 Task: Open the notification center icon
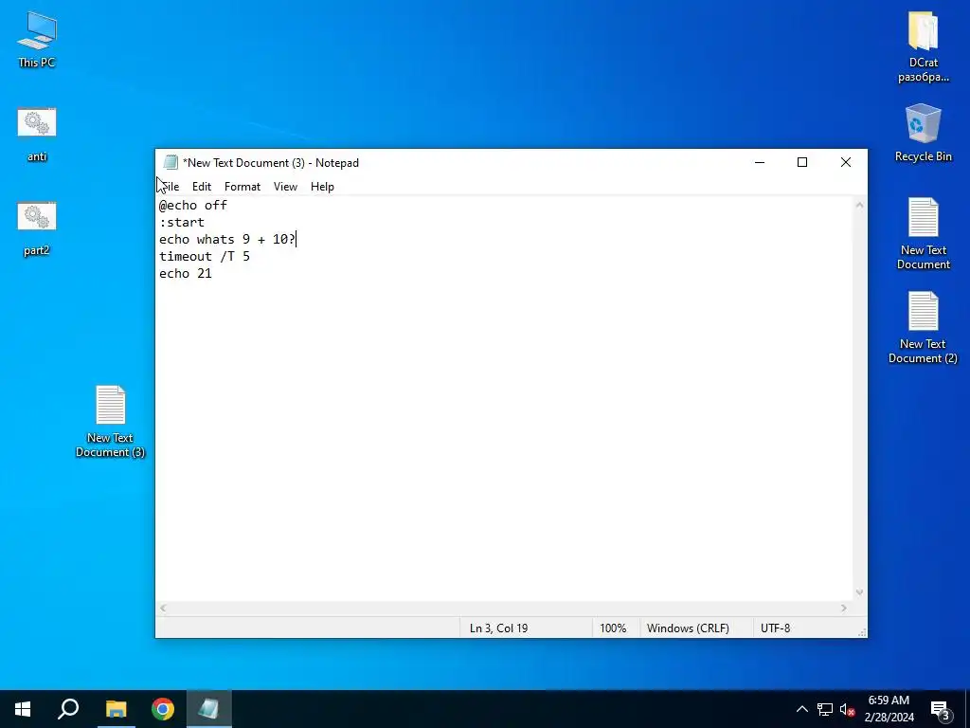tap(941, 709)
